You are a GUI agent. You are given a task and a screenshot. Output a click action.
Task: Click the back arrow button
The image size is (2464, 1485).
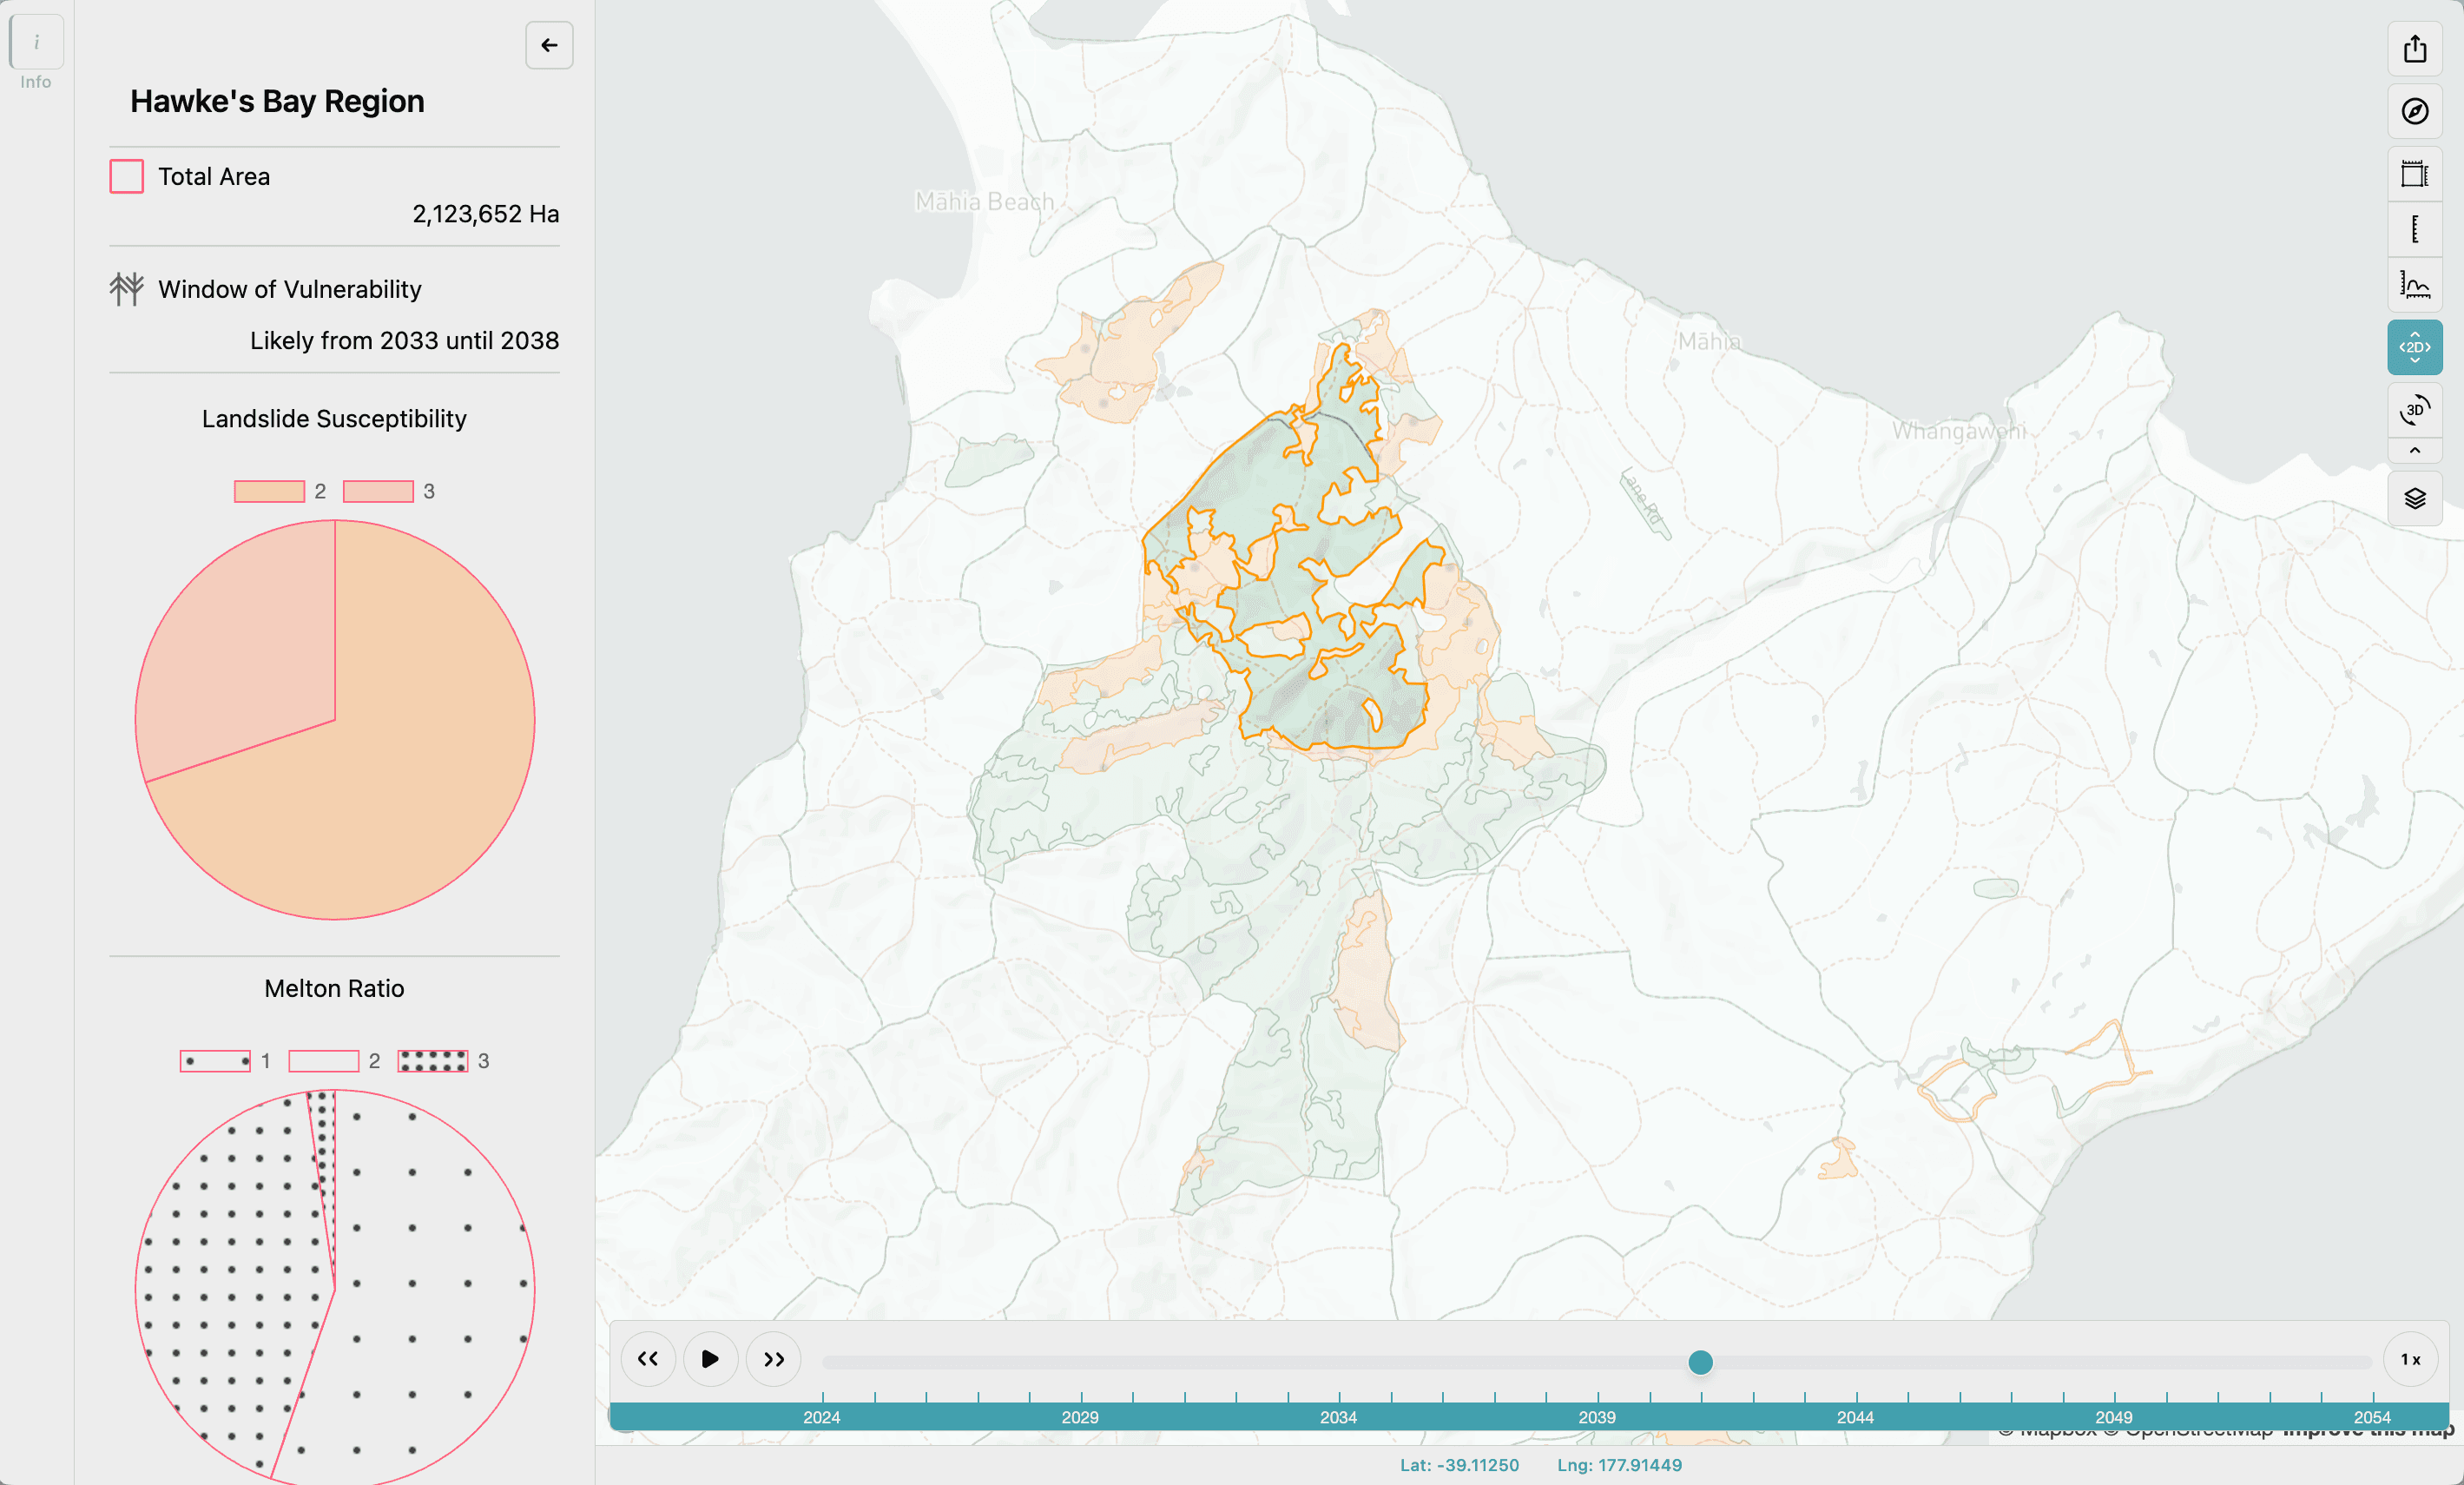(549, 45)
